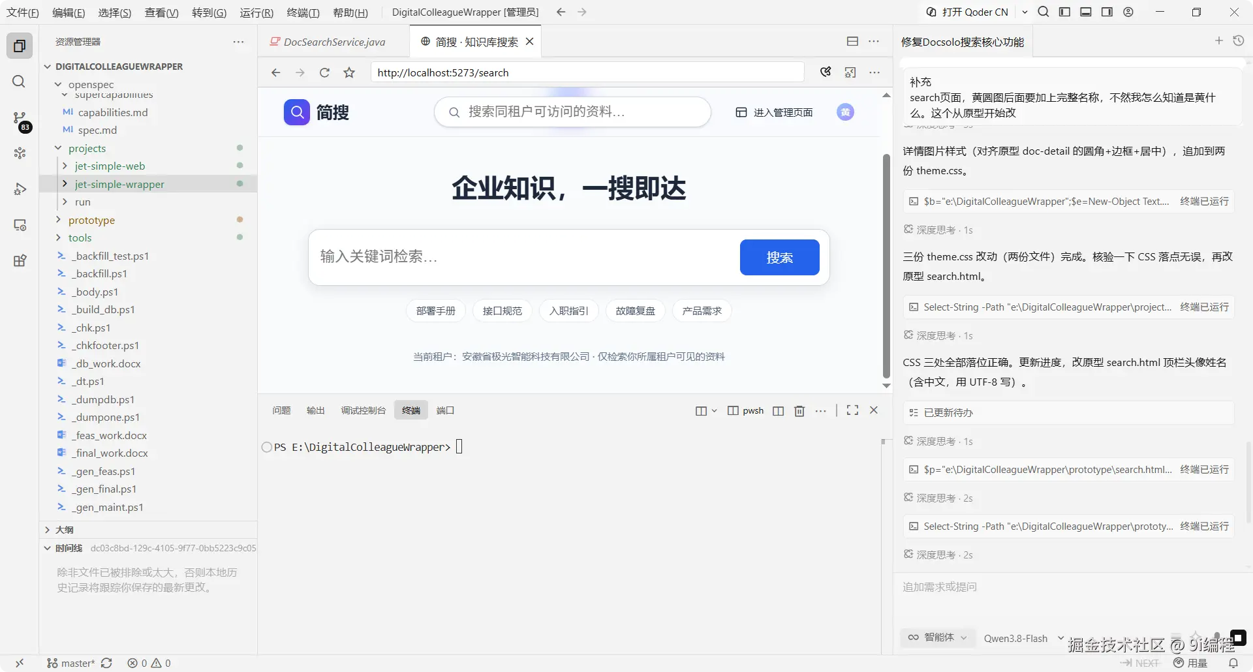Kill terminal with trash icon

coord(799,410)
